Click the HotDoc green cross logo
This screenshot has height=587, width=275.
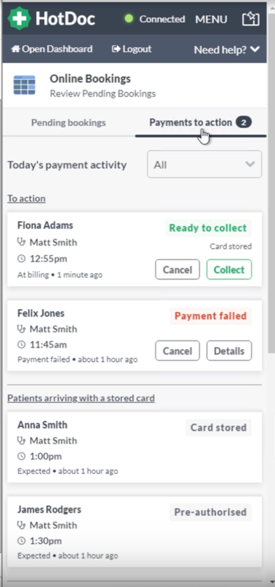pyautogui.click(x=19, y=19)
